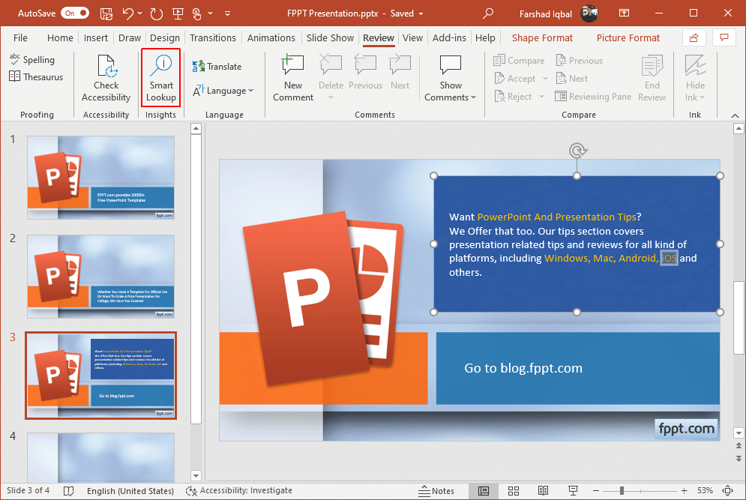Start presentation from beginning icon

(178, 13)
